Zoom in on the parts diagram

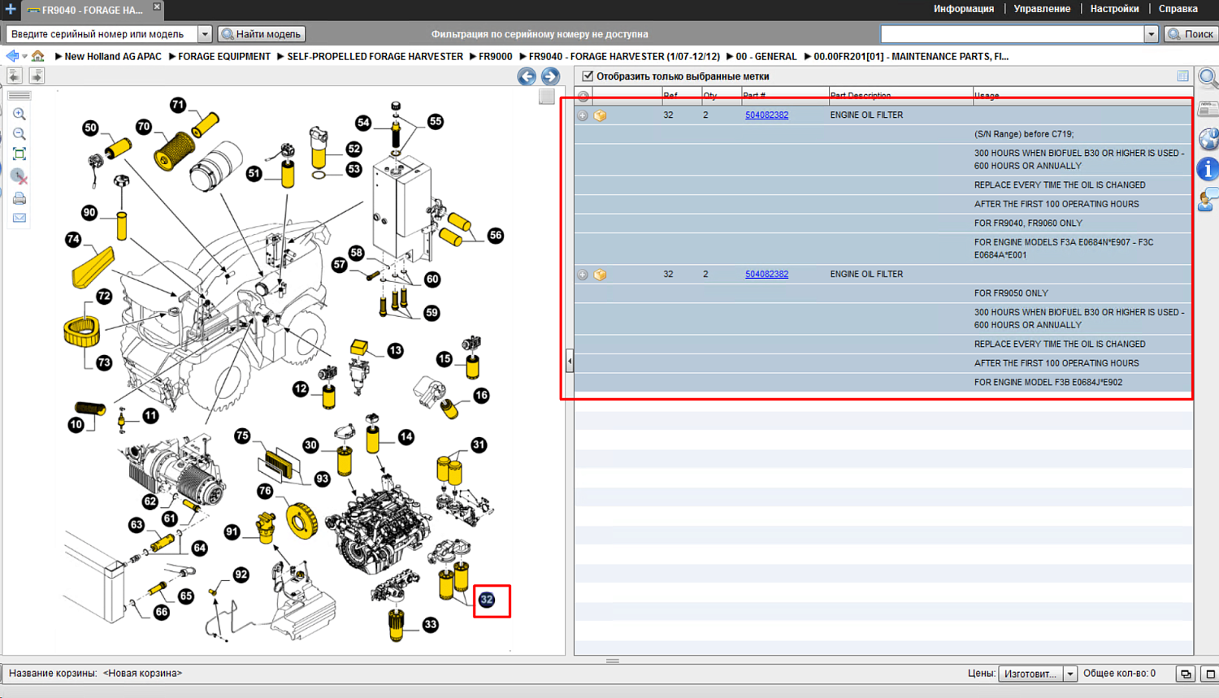coord(20,115)
